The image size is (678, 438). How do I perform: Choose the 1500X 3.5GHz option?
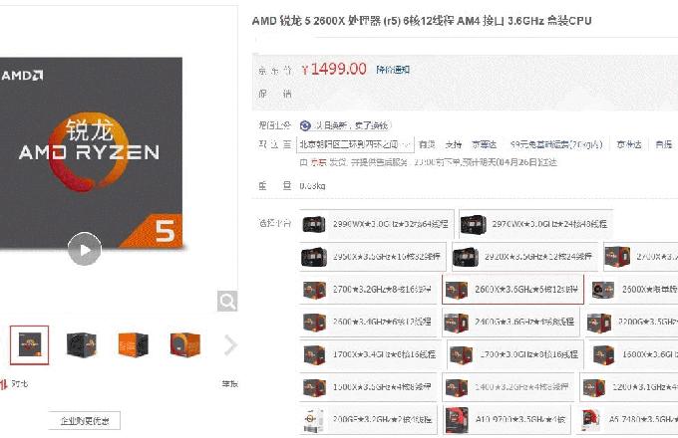coord(368,387)
